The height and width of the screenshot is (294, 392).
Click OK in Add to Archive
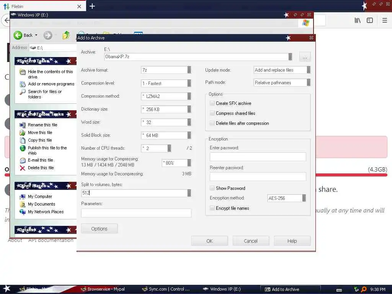(x=209, y=241)
